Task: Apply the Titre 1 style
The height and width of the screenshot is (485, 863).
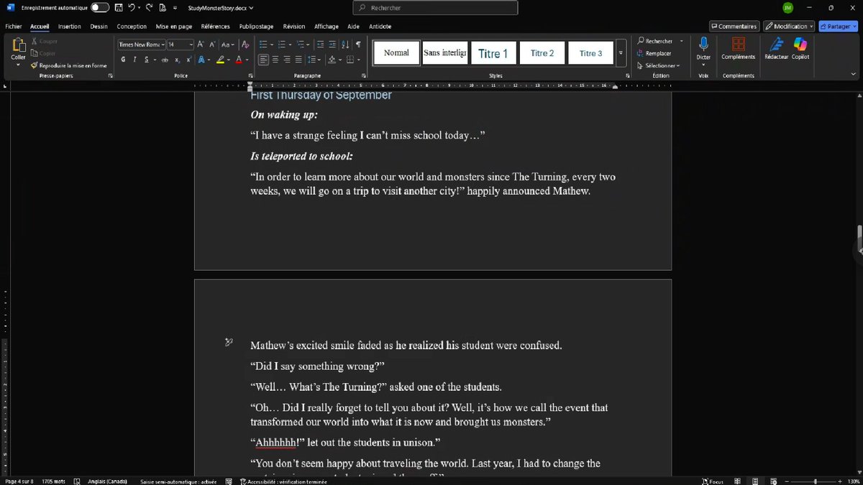Action: coord(493,52)
